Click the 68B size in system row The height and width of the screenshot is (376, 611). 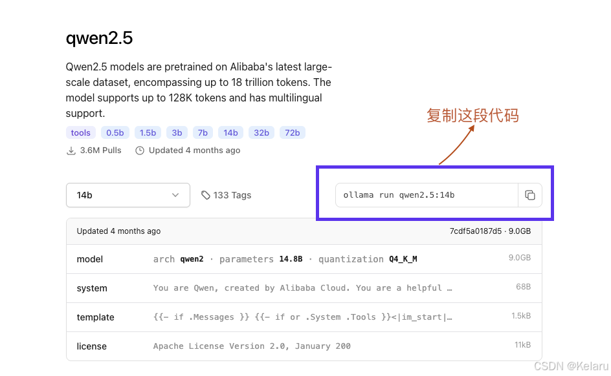click(x=524, y=287)
